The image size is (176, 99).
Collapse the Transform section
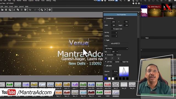click(x=105, y=18)
